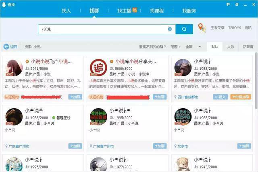Open avatar of group with 1985/2000 members

[x=183, y=117]
